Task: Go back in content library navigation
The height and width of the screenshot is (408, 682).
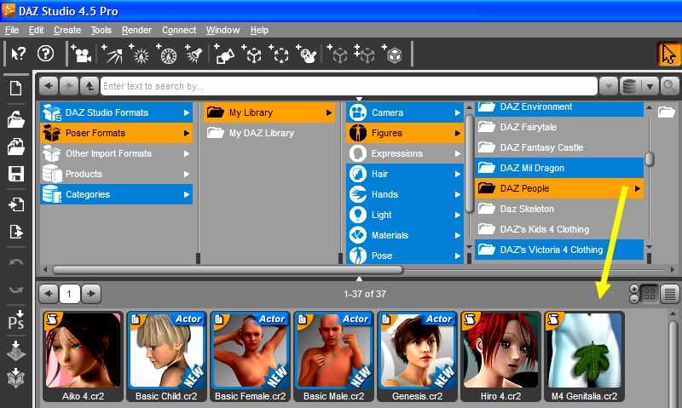Action: tap(49, 86)
